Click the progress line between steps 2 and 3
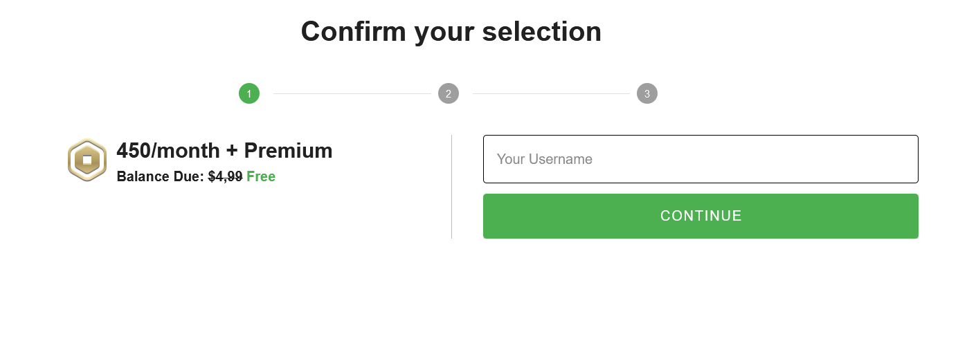967x359 pixels. (x=551, y=93)
